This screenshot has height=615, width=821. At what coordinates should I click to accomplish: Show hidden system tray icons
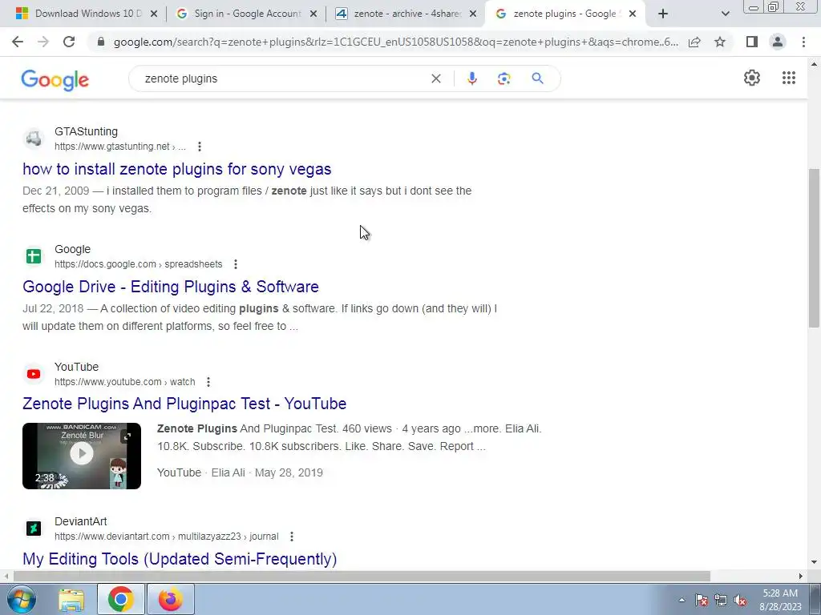pos(681,600)
